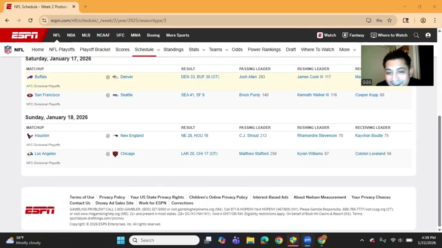Screen dimensions: 442x248
Task: Open File Explorer from taskbar
Action: point(250,240)
